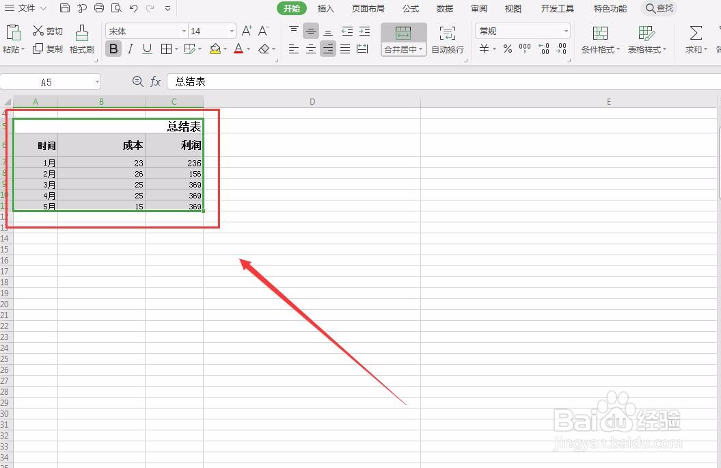Switch to the 插入 tab
Image resolution: width=721 pixels, height=468 pixels.
tap(325, 8)
